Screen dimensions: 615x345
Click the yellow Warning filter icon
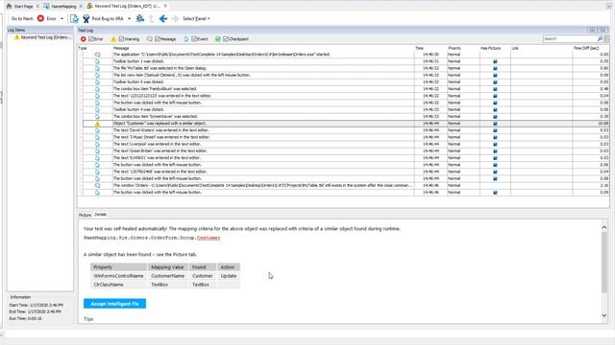[113, 39]
